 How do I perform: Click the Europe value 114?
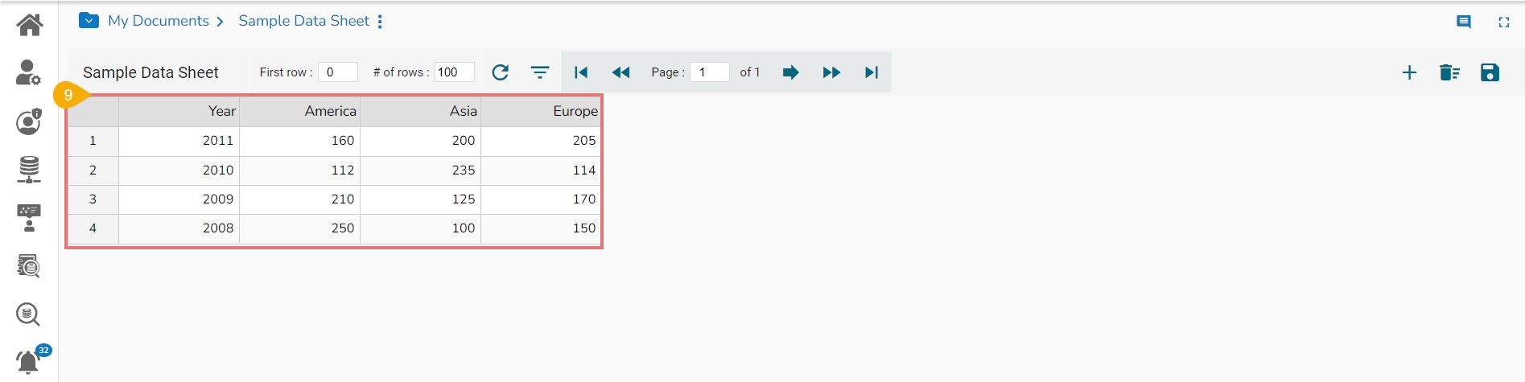540,170
